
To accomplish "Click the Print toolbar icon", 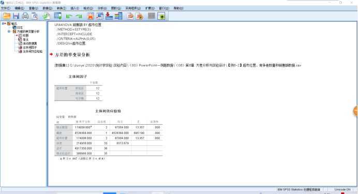I will (25, 16).
